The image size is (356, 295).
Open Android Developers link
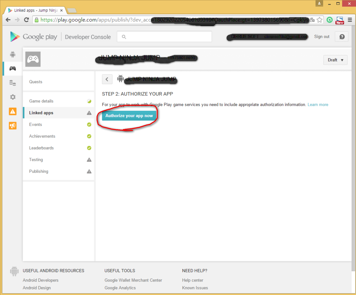point(40,280)
